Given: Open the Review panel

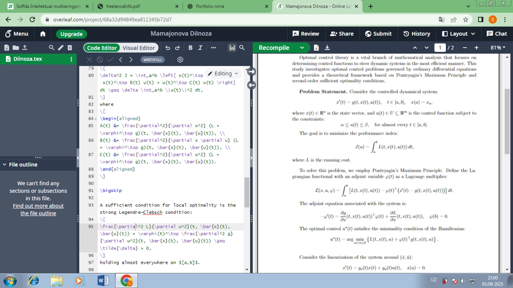Looking at the screenshot, I should (306, 34).
